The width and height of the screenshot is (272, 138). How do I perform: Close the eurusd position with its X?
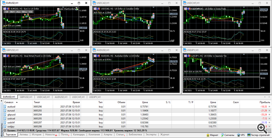pos(269,110)
